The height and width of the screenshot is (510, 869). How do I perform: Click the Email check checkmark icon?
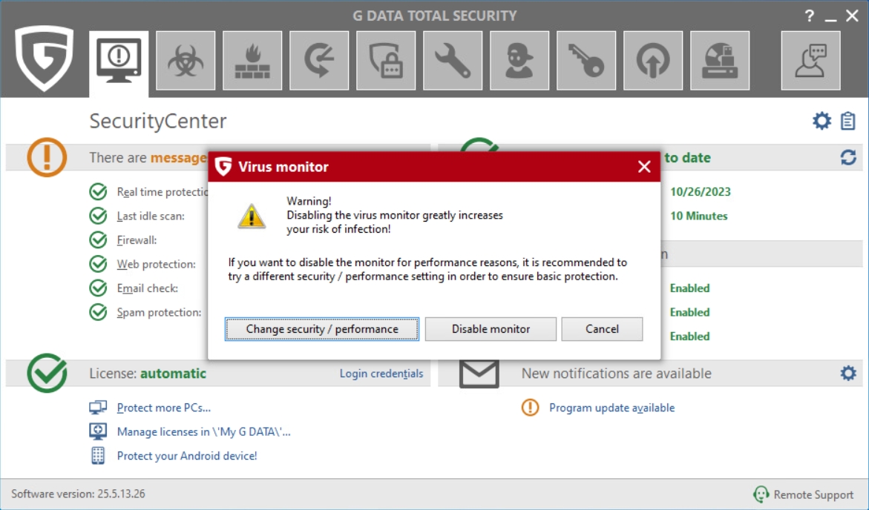(x=98, y=288)
